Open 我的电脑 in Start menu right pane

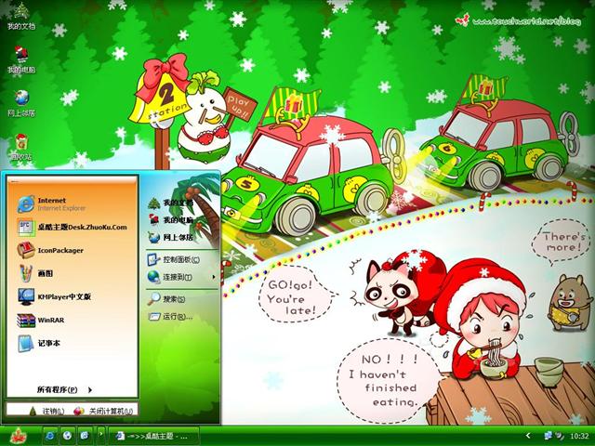171,220
